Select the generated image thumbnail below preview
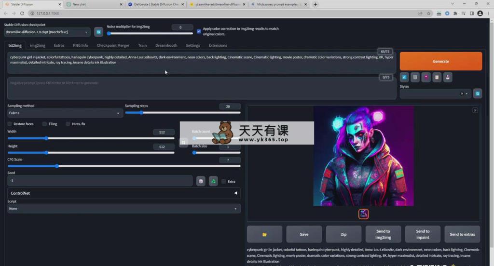The width and height of the screenshot is (494, 266). (363, 214)
